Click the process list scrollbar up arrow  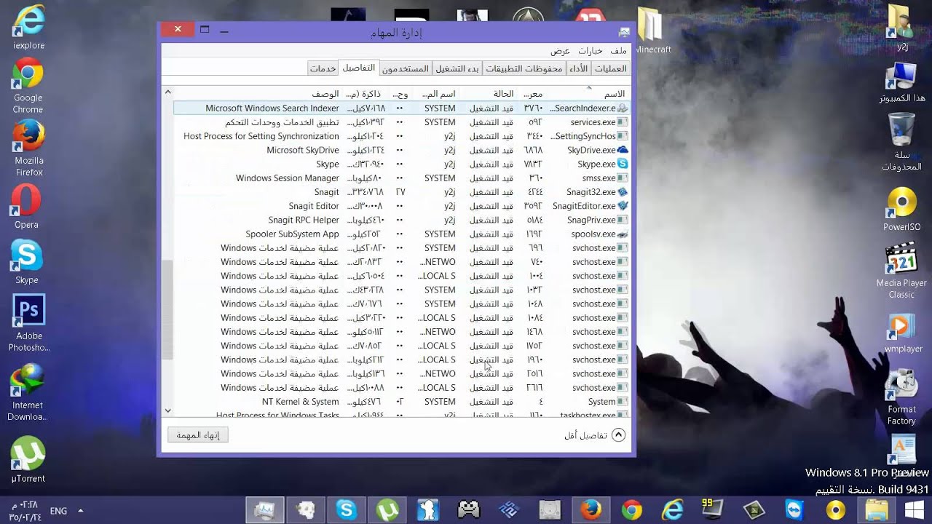pyautogui.click(x=167, y=92)
